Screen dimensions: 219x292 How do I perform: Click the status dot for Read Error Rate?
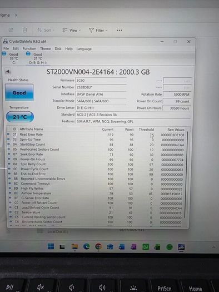coord(8,134)
